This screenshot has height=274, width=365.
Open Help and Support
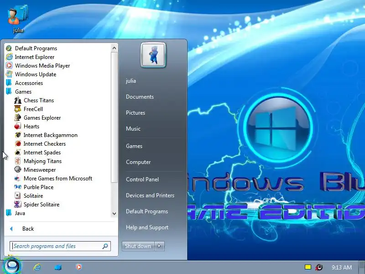coord(147,227)
